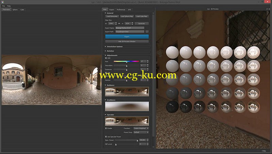
Task: Switch to the Export tab
Action: (x=112, y=10)
